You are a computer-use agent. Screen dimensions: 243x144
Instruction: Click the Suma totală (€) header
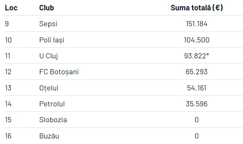(x=197, y=8)
